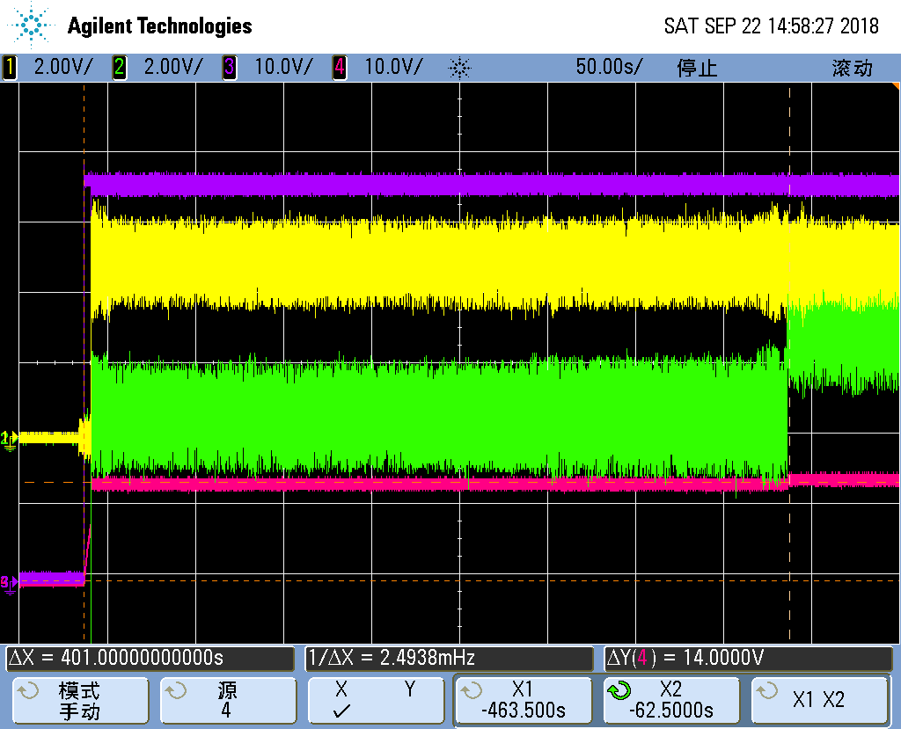
Task: Select the X2 -62.5000s cursor softkey
Action: [x=671, y=700]
